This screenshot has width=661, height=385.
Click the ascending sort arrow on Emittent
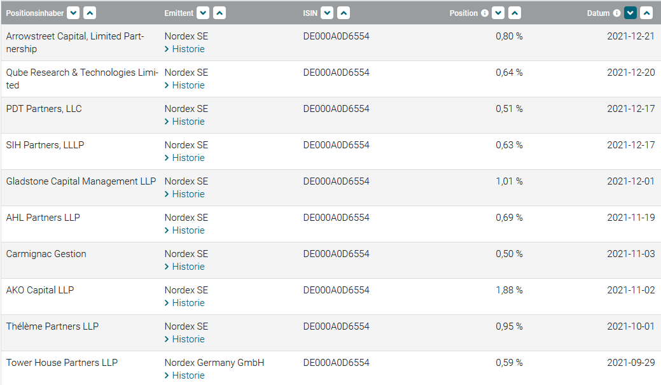pos(219,13)
